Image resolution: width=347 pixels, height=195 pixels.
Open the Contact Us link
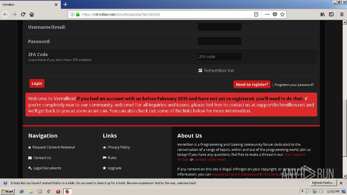coord(42,158)
